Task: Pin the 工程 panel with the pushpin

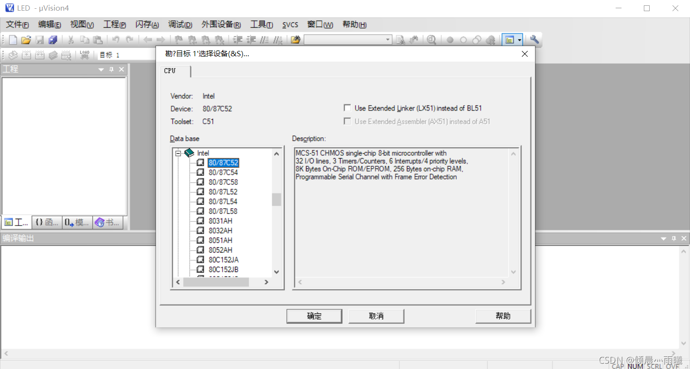Action: (111, 69)
